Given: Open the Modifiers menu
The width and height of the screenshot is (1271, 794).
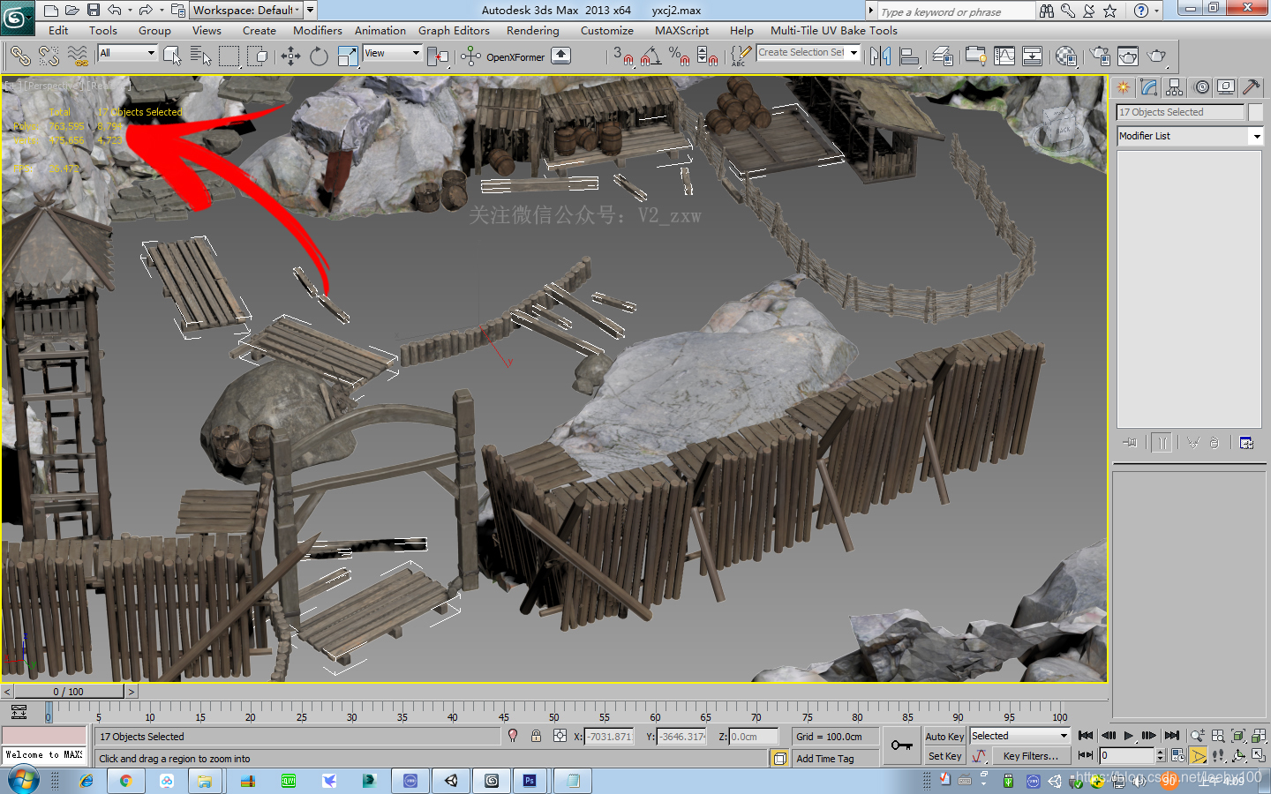Looking at the screenshot, I should pos(318,30).
